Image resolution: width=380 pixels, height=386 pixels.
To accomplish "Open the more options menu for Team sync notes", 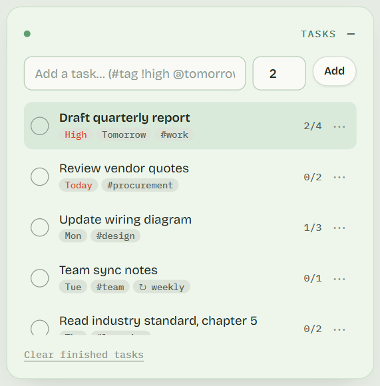I will (339, 279).
